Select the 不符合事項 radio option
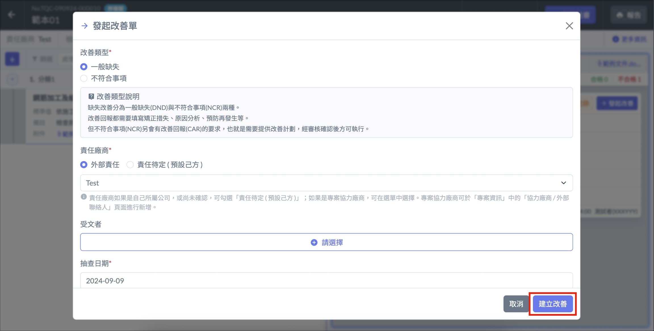Screen dimensions: 654x331 (x=84, y=78)
